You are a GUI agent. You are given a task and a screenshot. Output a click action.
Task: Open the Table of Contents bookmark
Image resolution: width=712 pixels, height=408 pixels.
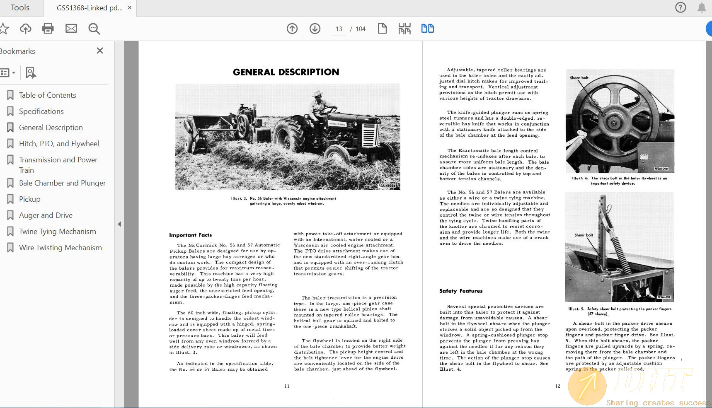tap(47, 95)
